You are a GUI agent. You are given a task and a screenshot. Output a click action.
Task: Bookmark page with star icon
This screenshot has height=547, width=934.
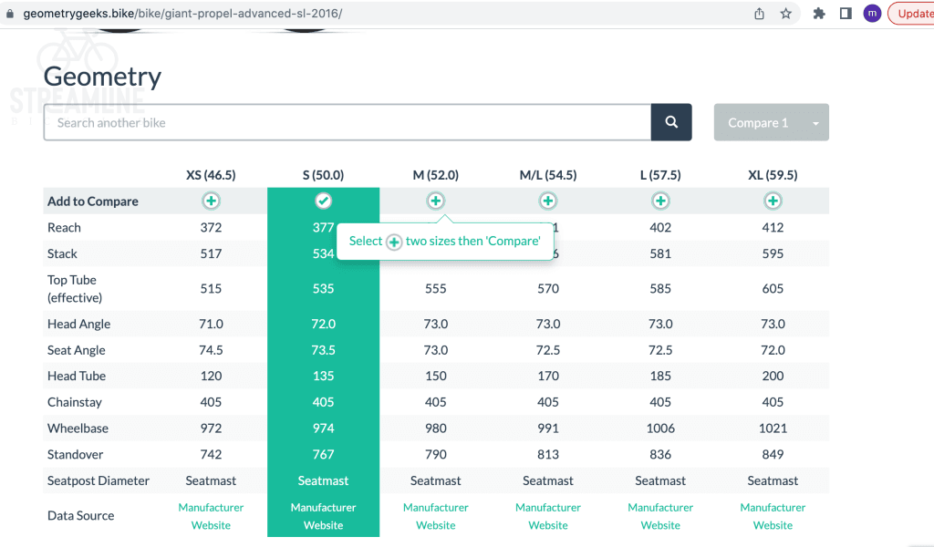coord(785,14)
